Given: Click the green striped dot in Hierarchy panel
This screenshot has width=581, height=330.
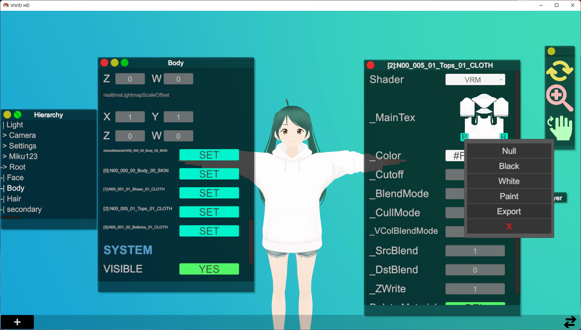Looking at the screenshot, I should pyautogui.click(x=17, y=115).
